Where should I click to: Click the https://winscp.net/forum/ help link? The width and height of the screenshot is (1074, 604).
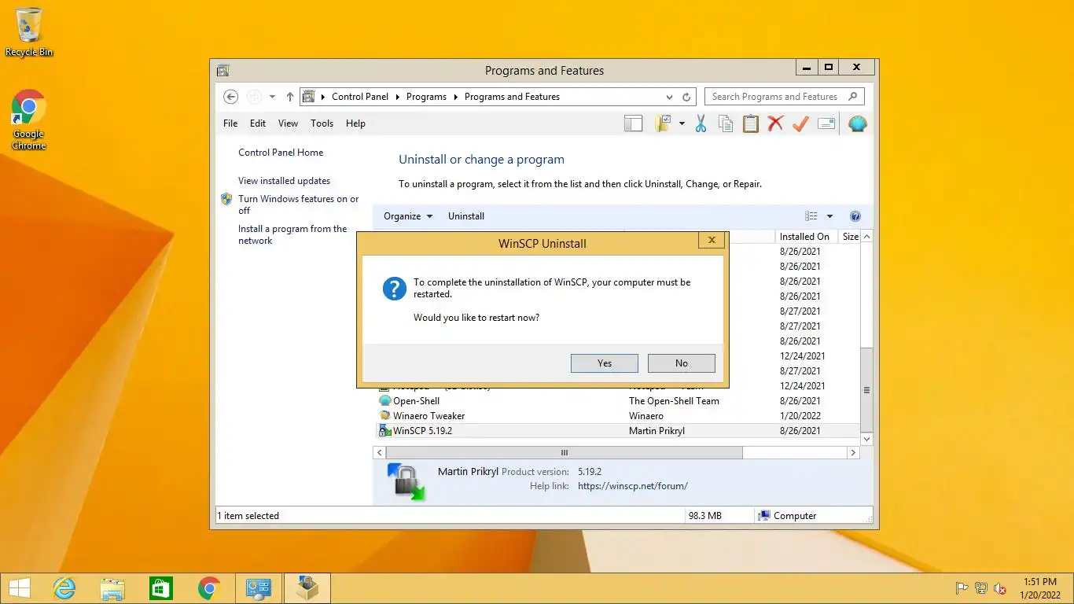pyautogui.click(x=632, y=486)
